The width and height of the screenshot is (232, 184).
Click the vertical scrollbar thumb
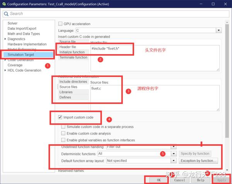click(227, 81)
